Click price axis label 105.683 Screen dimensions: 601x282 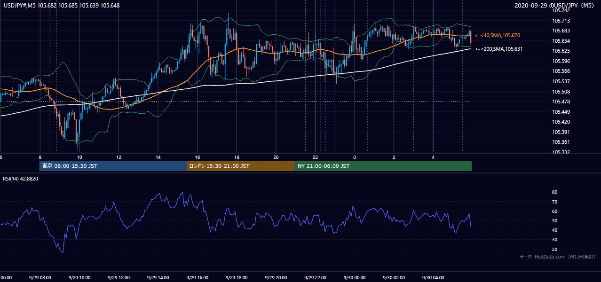561,31
